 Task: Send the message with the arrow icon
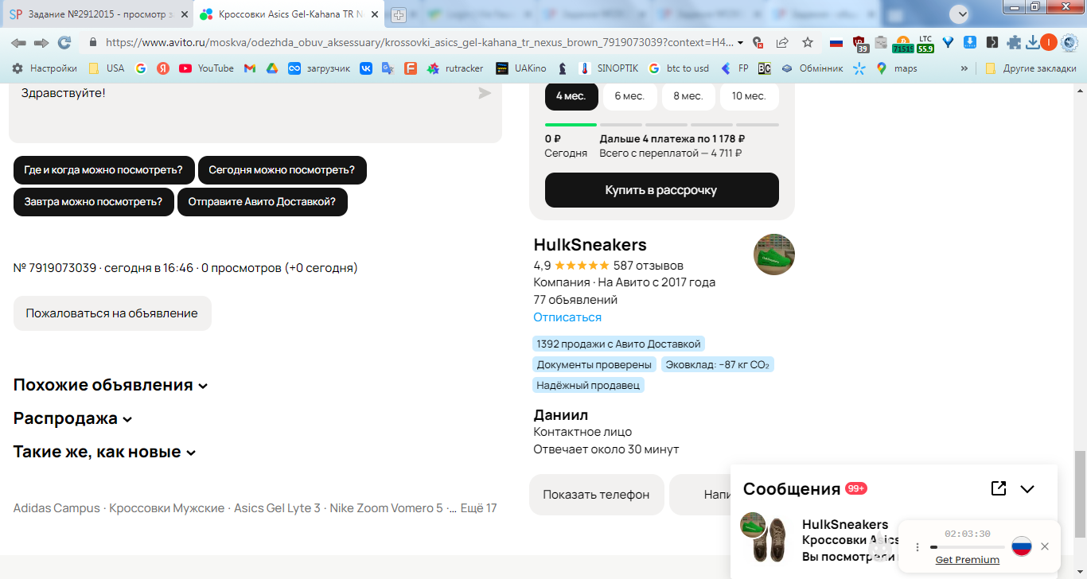point(485,93)
